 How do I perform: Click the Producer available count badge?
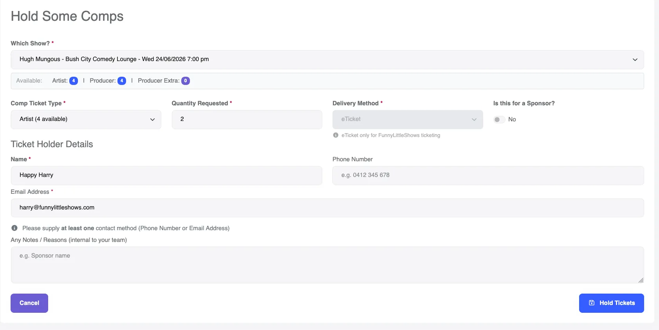[122, 81]
